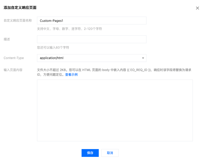Cancel with the 取消 button
Screen dimensions: 203x160
point(110,153)
